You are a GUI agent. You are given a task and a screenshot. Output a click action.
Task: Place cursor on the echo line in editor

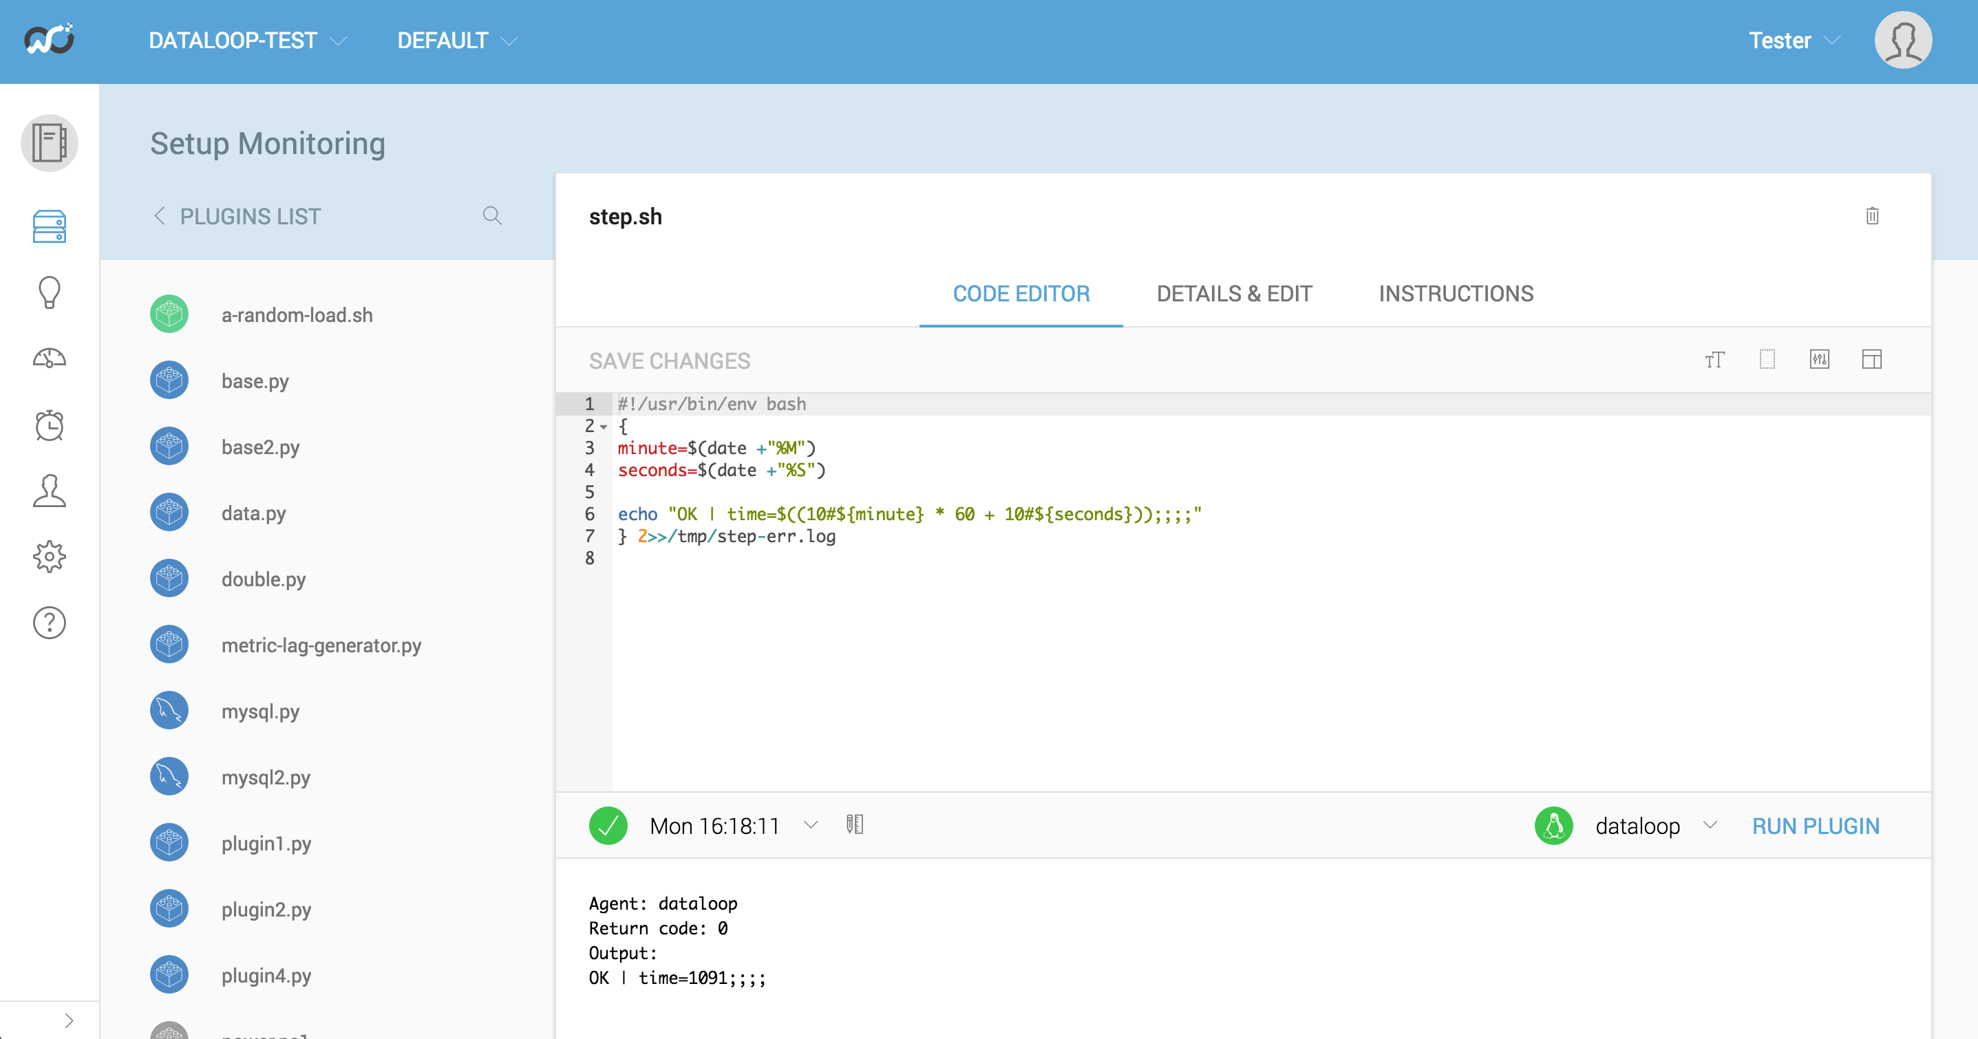(909, 514)
